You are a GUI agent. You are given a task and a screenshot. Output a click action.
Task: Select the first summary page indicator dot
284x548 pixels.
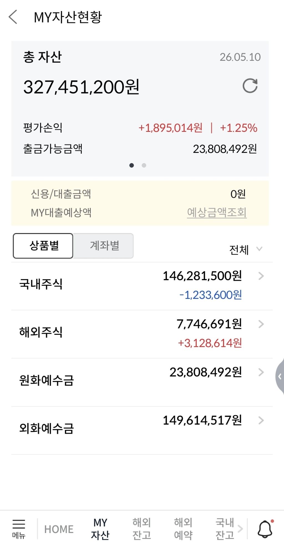pos(132,165)
